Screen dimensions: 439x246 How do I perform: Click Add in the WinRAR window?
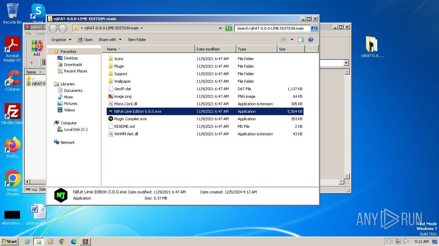tap(37, 48)
